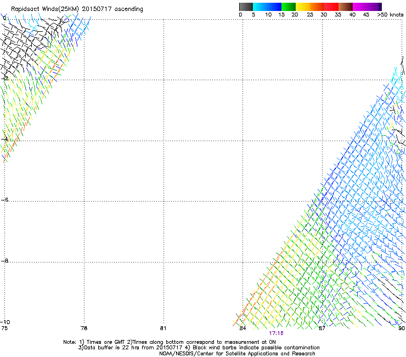Click the latitude label '-2' on the left axis
406x357 pixels.
point(4,78)
